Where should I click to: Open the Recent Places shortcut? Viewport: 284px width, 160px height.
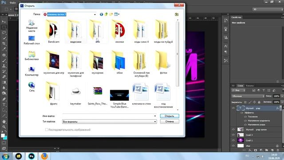pyautogui.click(x=32, y=26)
